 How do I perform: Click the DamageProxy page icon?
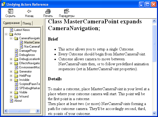16,51
